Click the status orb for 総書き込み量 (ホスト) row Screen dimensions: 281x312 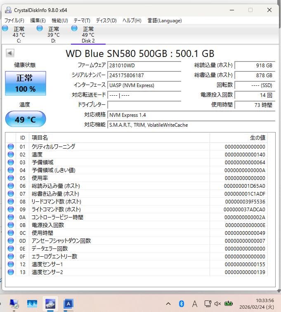(11, 194)
